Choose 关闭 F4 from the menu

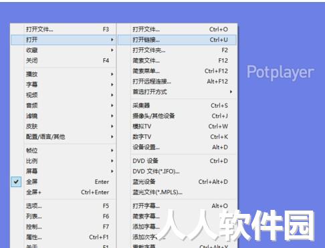pyautogui.click(x=63, y=60)
